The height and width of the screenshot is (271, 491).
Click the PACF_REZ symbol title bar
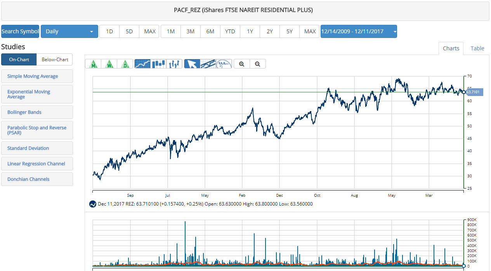pos(245,10)
